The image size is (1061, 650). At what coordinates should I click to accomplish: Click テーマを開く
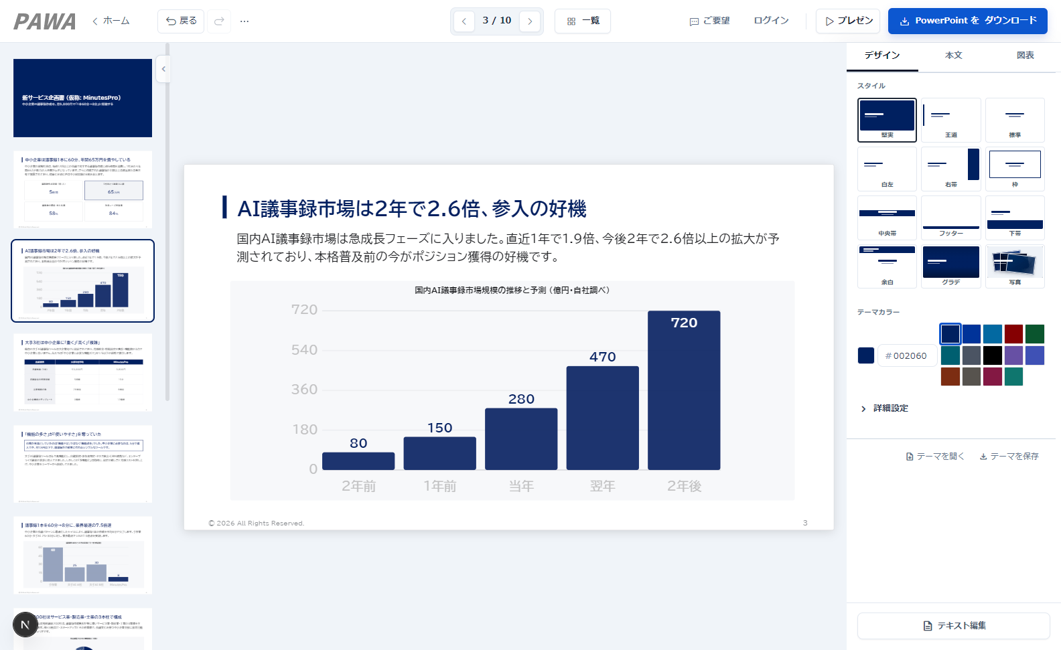point(935,457)
